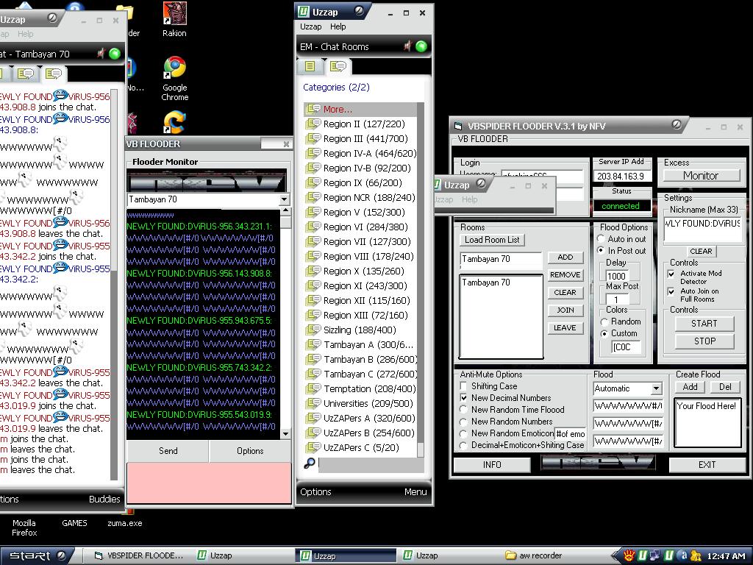Screen dimensions: 753x565
Task: Open Options softkey in Chat Rooms window
Action: [315, 492]
